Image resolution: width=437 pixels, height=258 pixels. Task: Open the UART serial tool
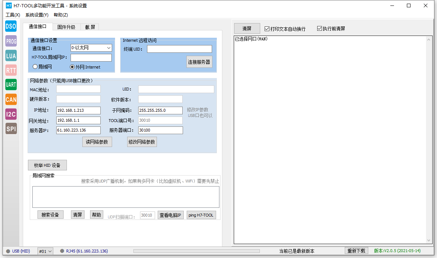coord(11,85)
